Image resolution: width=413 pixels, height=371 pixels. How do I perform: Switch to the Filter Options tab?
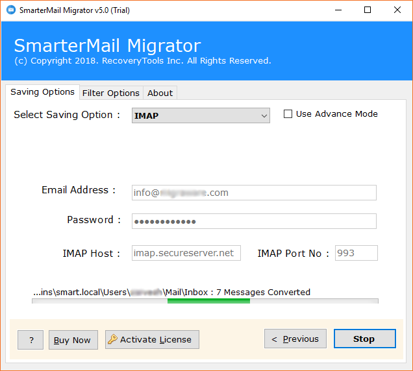click(111, 93)
